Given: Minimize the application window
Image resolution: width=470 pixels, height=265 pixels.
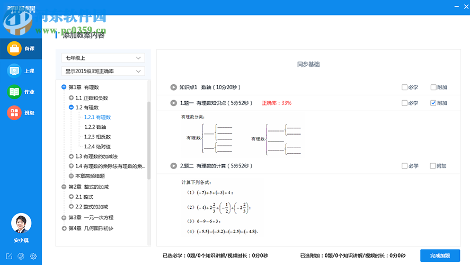Looking at the screenshot, I should 457,6.
